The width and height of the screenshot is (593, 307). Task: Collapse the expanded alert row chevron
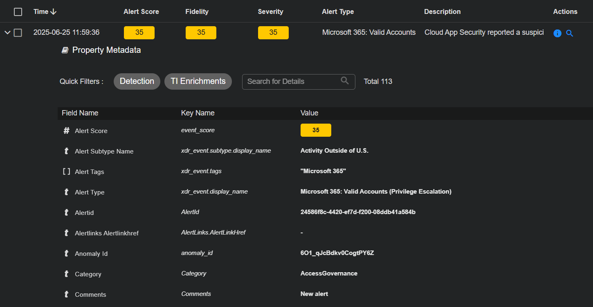click(x=7, y=33)
